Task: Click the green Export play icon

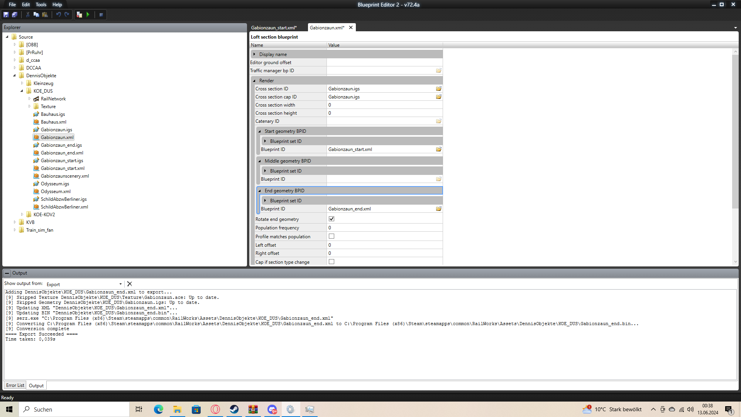Action: [x=88, y=15]
